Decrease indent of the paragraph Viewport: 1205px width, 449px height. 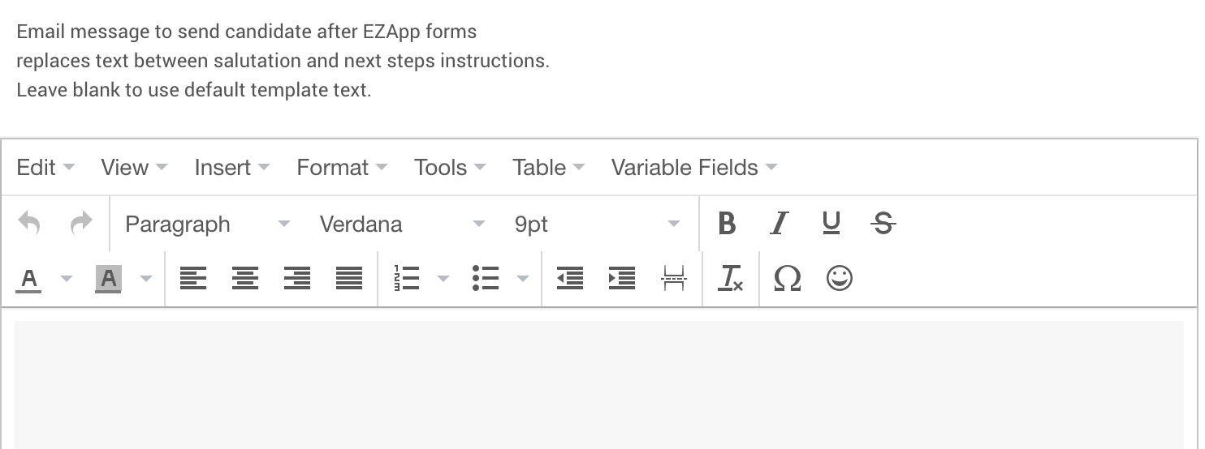(x=569, y=279)
